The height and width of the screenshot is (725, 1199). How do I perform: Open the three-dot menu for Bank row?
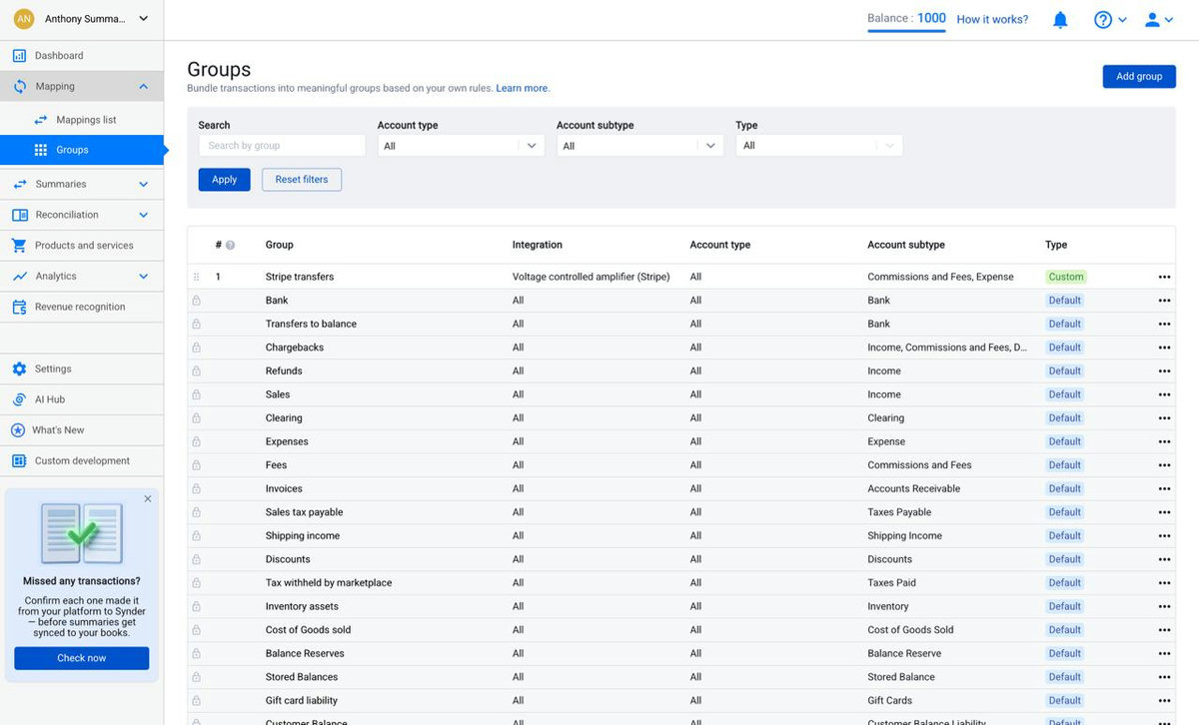click(x=1164, y=301)
